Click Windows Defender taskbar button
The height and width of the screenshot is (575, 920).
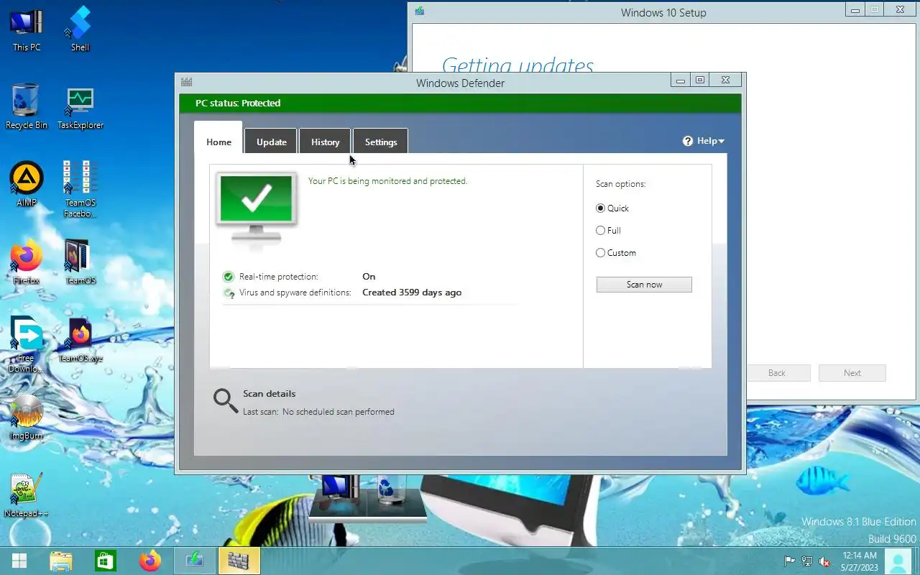pyautogui.click(x=239, y=561)
